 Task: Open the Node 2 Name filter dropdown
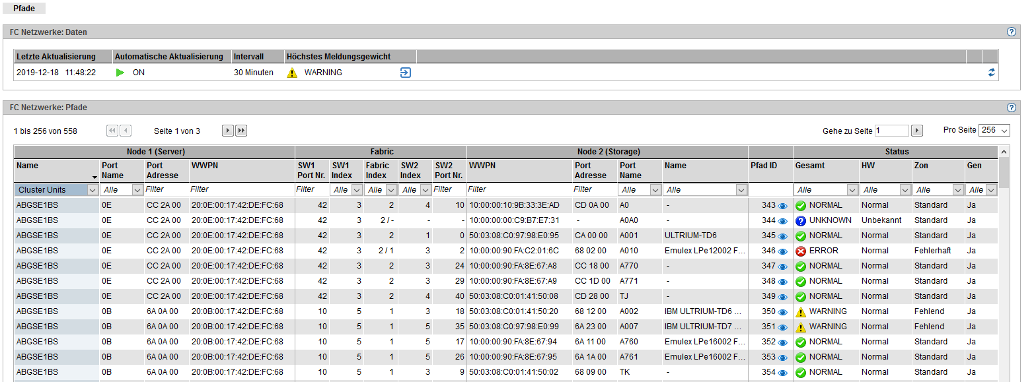point(705,190)
